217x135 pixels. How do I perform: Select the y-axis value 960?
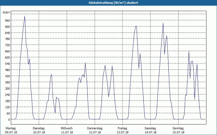(x=7, y=21)
